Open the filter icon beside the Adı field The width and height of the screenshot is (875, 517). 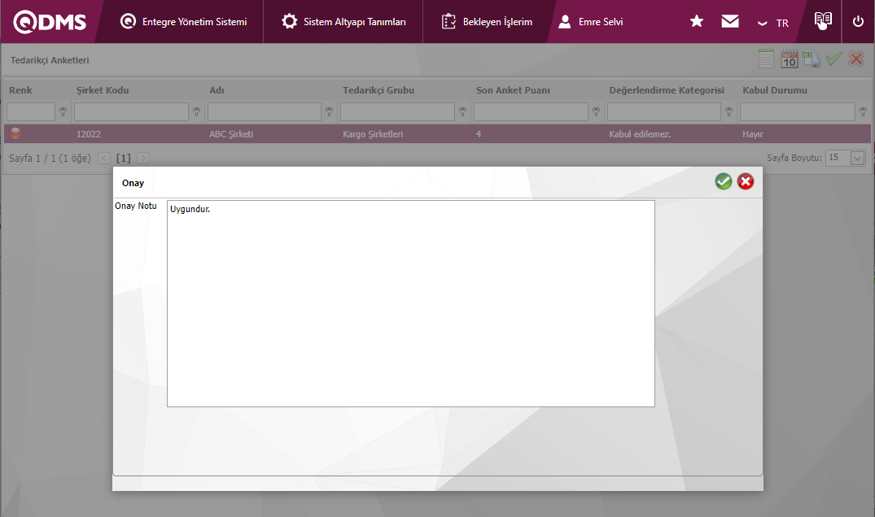329,112
